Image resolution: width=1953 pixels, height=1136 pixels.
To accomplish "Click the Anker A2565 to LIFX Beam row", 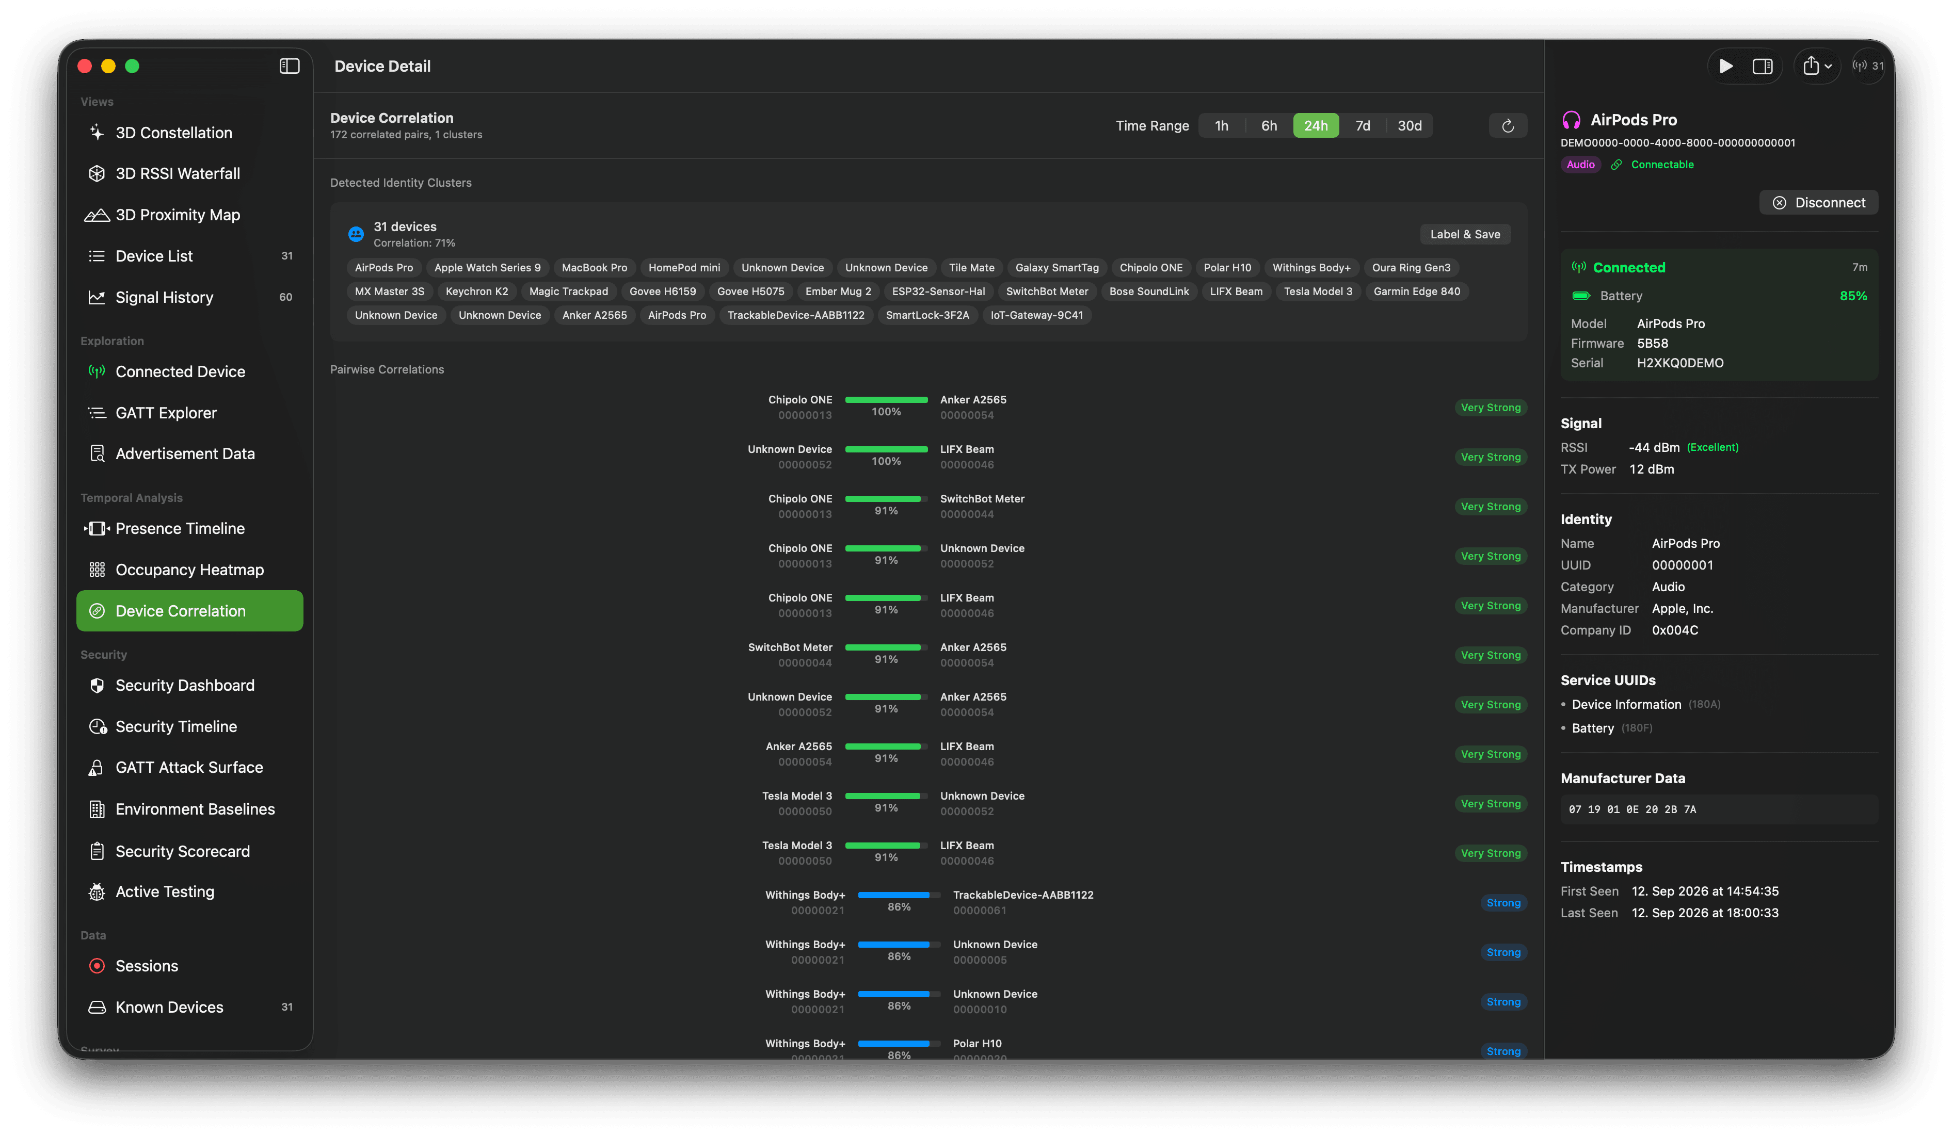I will [x=929, y=754].
